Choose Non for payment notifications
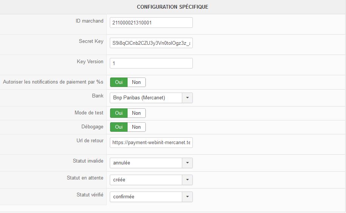Image resolution: width=346 pixels, height=213 pixels. 136,82
